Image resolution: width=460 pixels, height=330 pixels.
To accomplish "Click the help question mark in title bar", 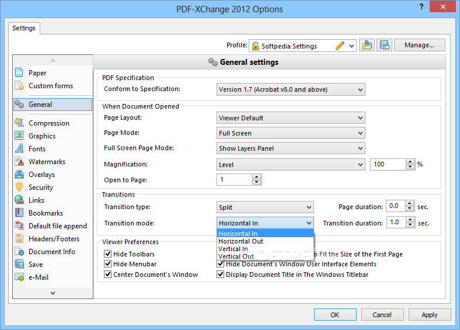I will (x=421, y=7).
